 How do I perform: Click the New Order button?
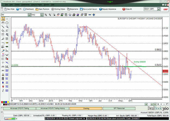[10, 9]
